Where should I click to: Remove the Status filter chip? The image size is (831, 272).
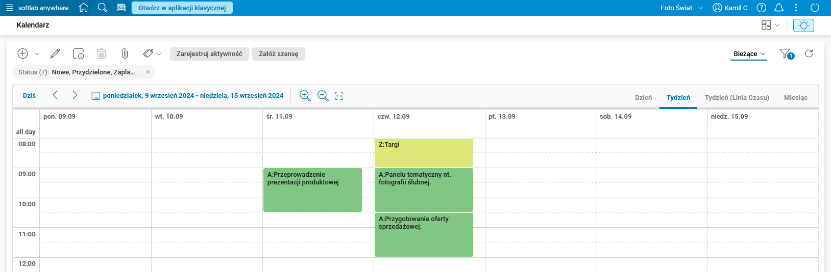148,72
